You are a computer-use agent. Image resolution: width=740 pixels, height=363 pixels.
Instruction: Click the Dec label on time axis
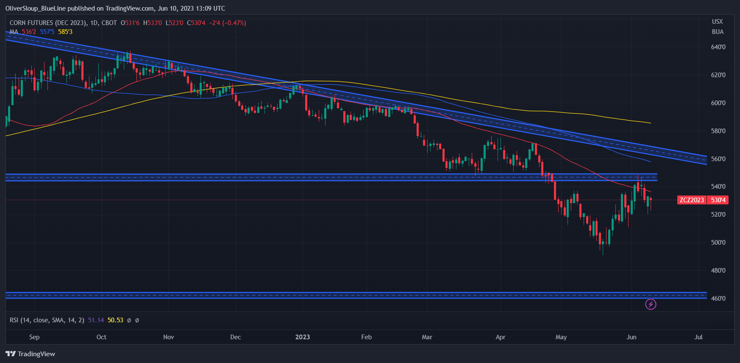235,337
